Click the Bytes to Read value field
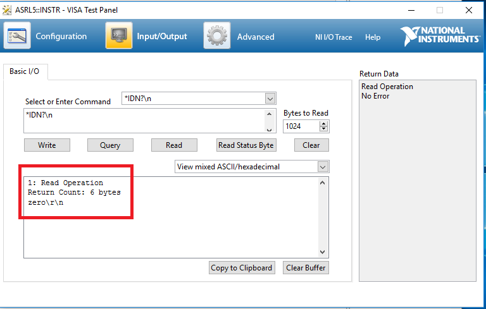 301,126
